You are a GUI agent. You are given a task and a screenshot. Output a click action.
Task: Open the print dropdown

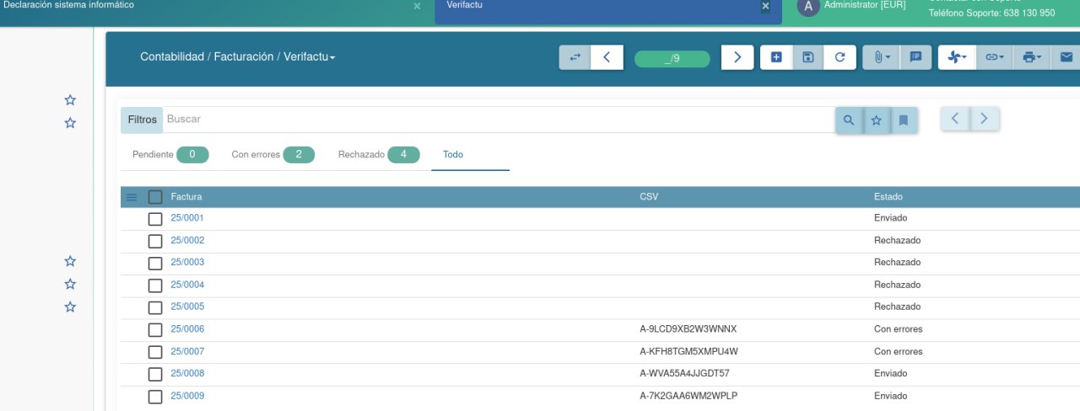(x=1032, y=57)
